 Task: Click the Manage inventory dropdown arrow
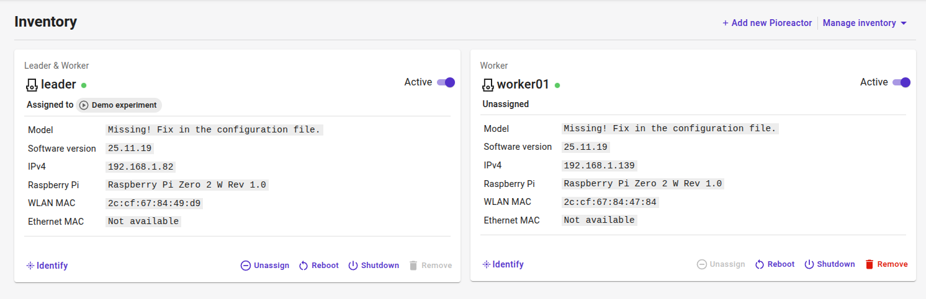point(904,23)
